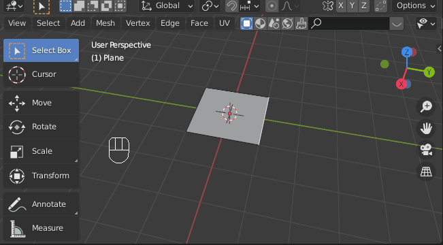Click the faded green negative Y gizmo dot
This screenshot has width=443, height=245.
(x=384, y=64)
